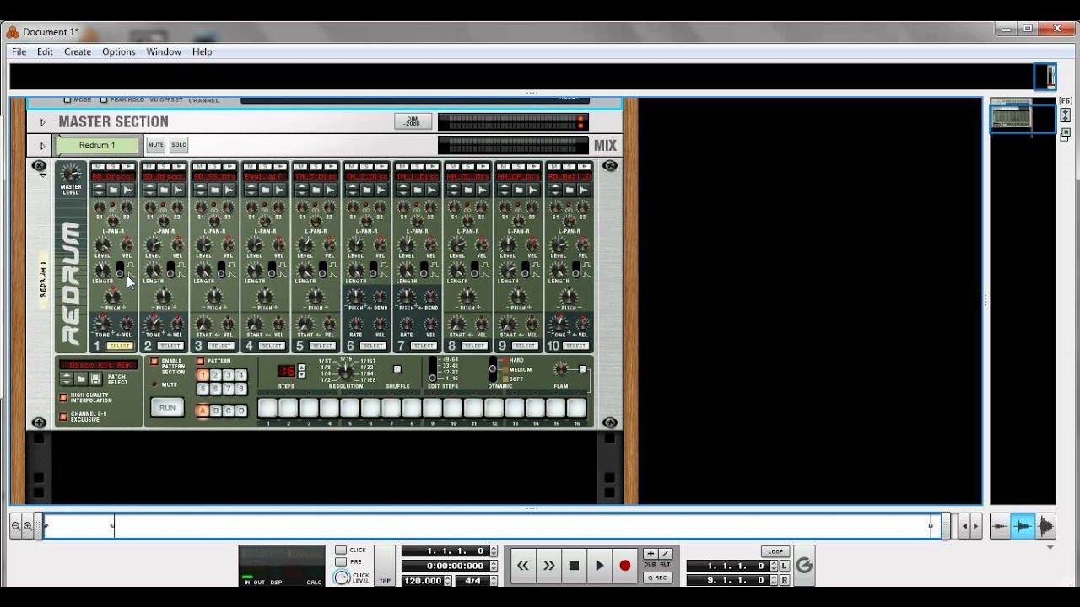The image size is (1080, 607).
Task: Click transport fast forward button
Action: point(548,566)
